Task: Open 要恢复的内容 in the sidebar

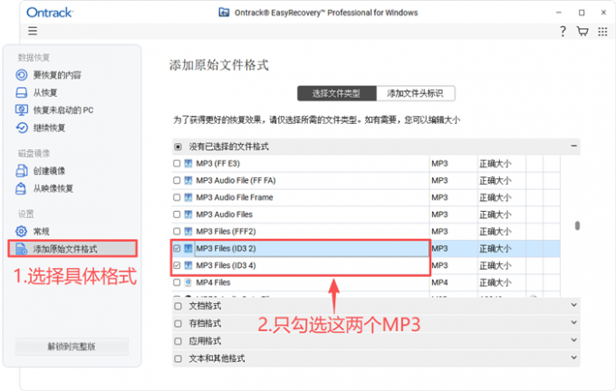Action: [57, 75]
